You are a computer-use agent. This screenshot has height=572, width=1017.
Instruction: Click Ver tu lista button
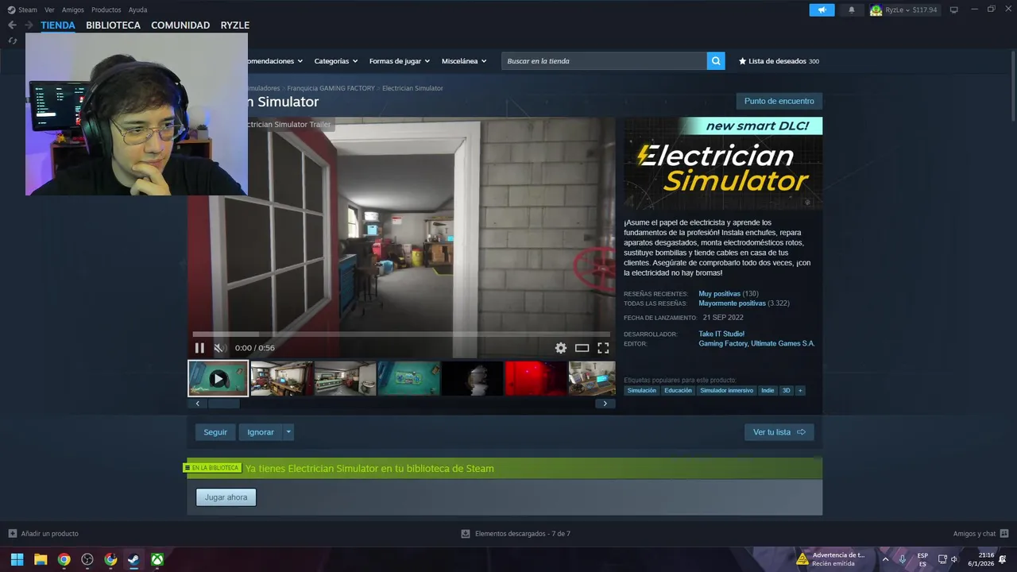(x=779, y=432)
